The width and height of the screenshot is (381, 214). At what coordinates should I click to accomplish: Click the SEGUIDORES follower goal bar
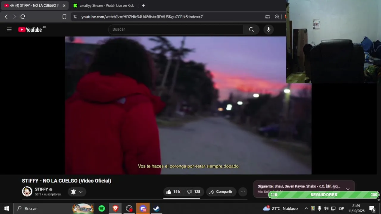(x=324, y=195)
